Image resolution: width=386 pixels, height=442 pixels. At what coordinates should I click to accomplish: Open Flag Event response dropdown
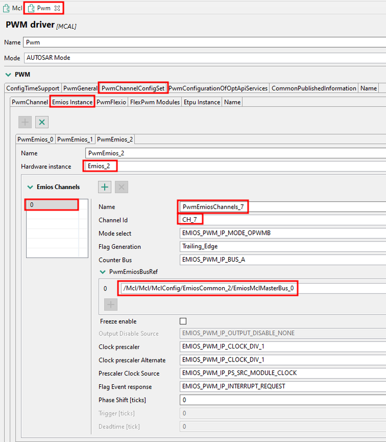(283, 386)
